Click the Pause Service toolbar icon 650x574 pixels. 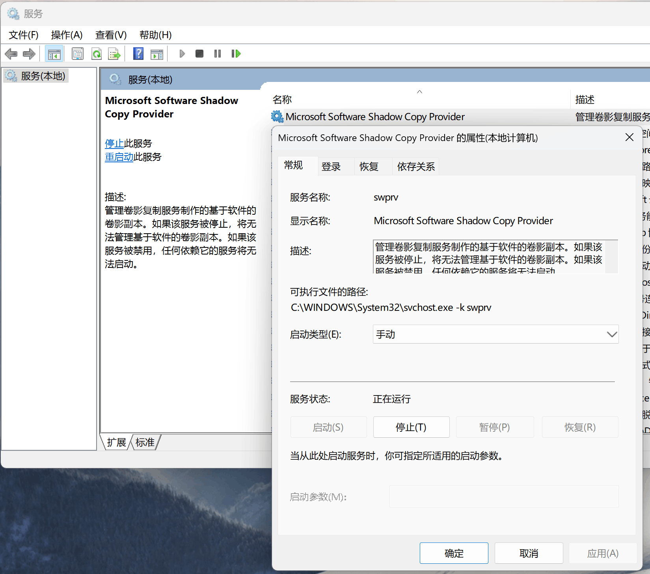pos(218,54)
